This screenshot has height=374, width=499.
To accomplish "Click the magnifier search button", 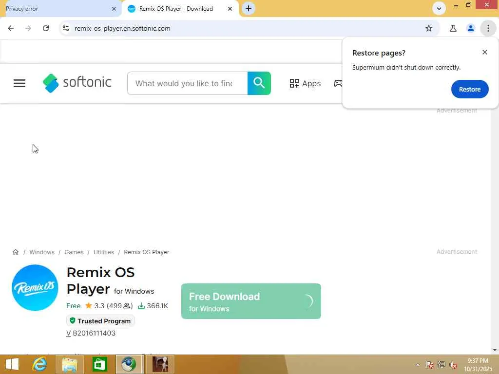I will [x=259, y=83].
